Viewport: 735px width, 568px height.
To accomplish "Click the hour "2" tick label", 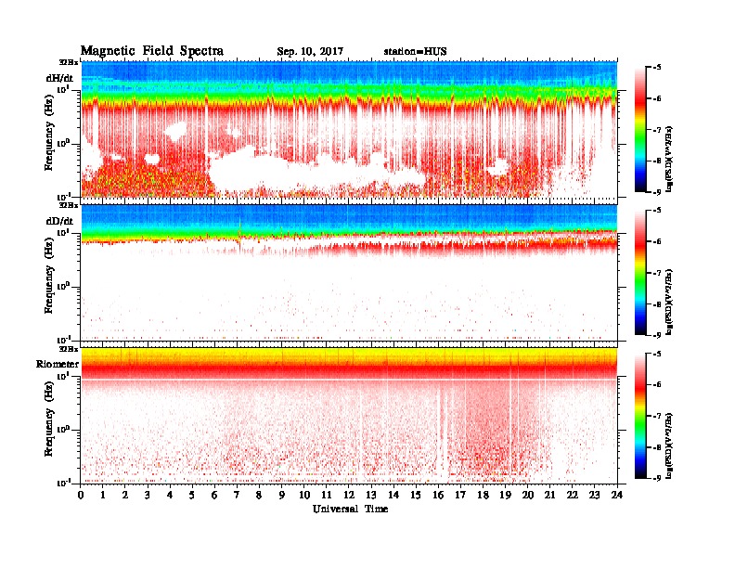I will pyautogui.click(x=125, y=495).
